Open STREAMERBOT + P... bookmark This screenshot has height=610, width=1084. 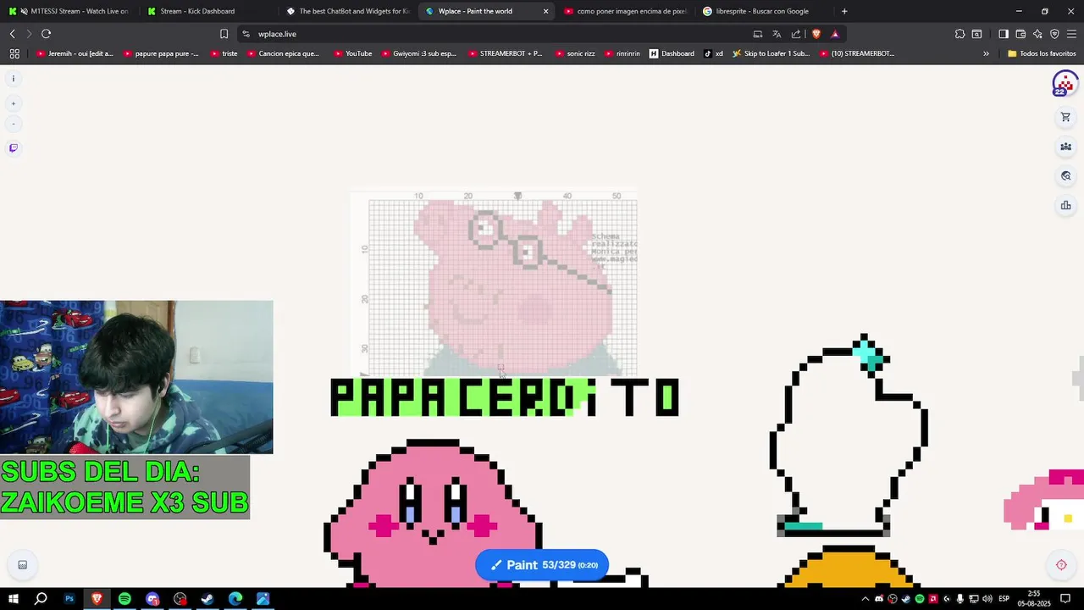click(505, 53)
